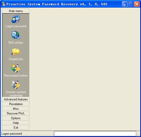Open the Shared info folder icon
This screenshot has width=141, height=137.
pos(16,52)
